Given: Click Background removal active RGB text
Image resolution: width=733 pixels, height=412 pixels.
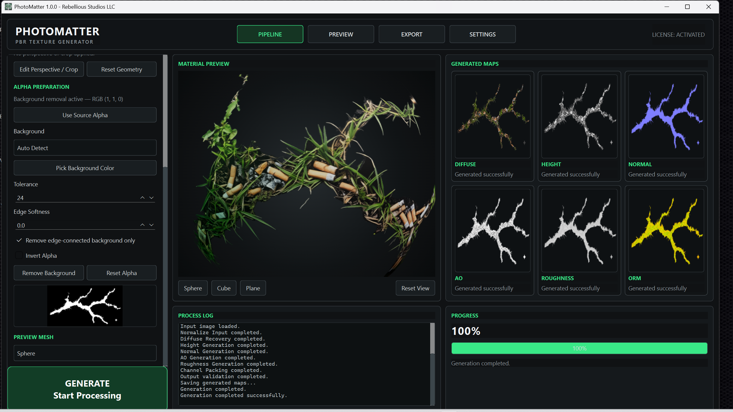Looking at the screenshot, I should point(68,99).
